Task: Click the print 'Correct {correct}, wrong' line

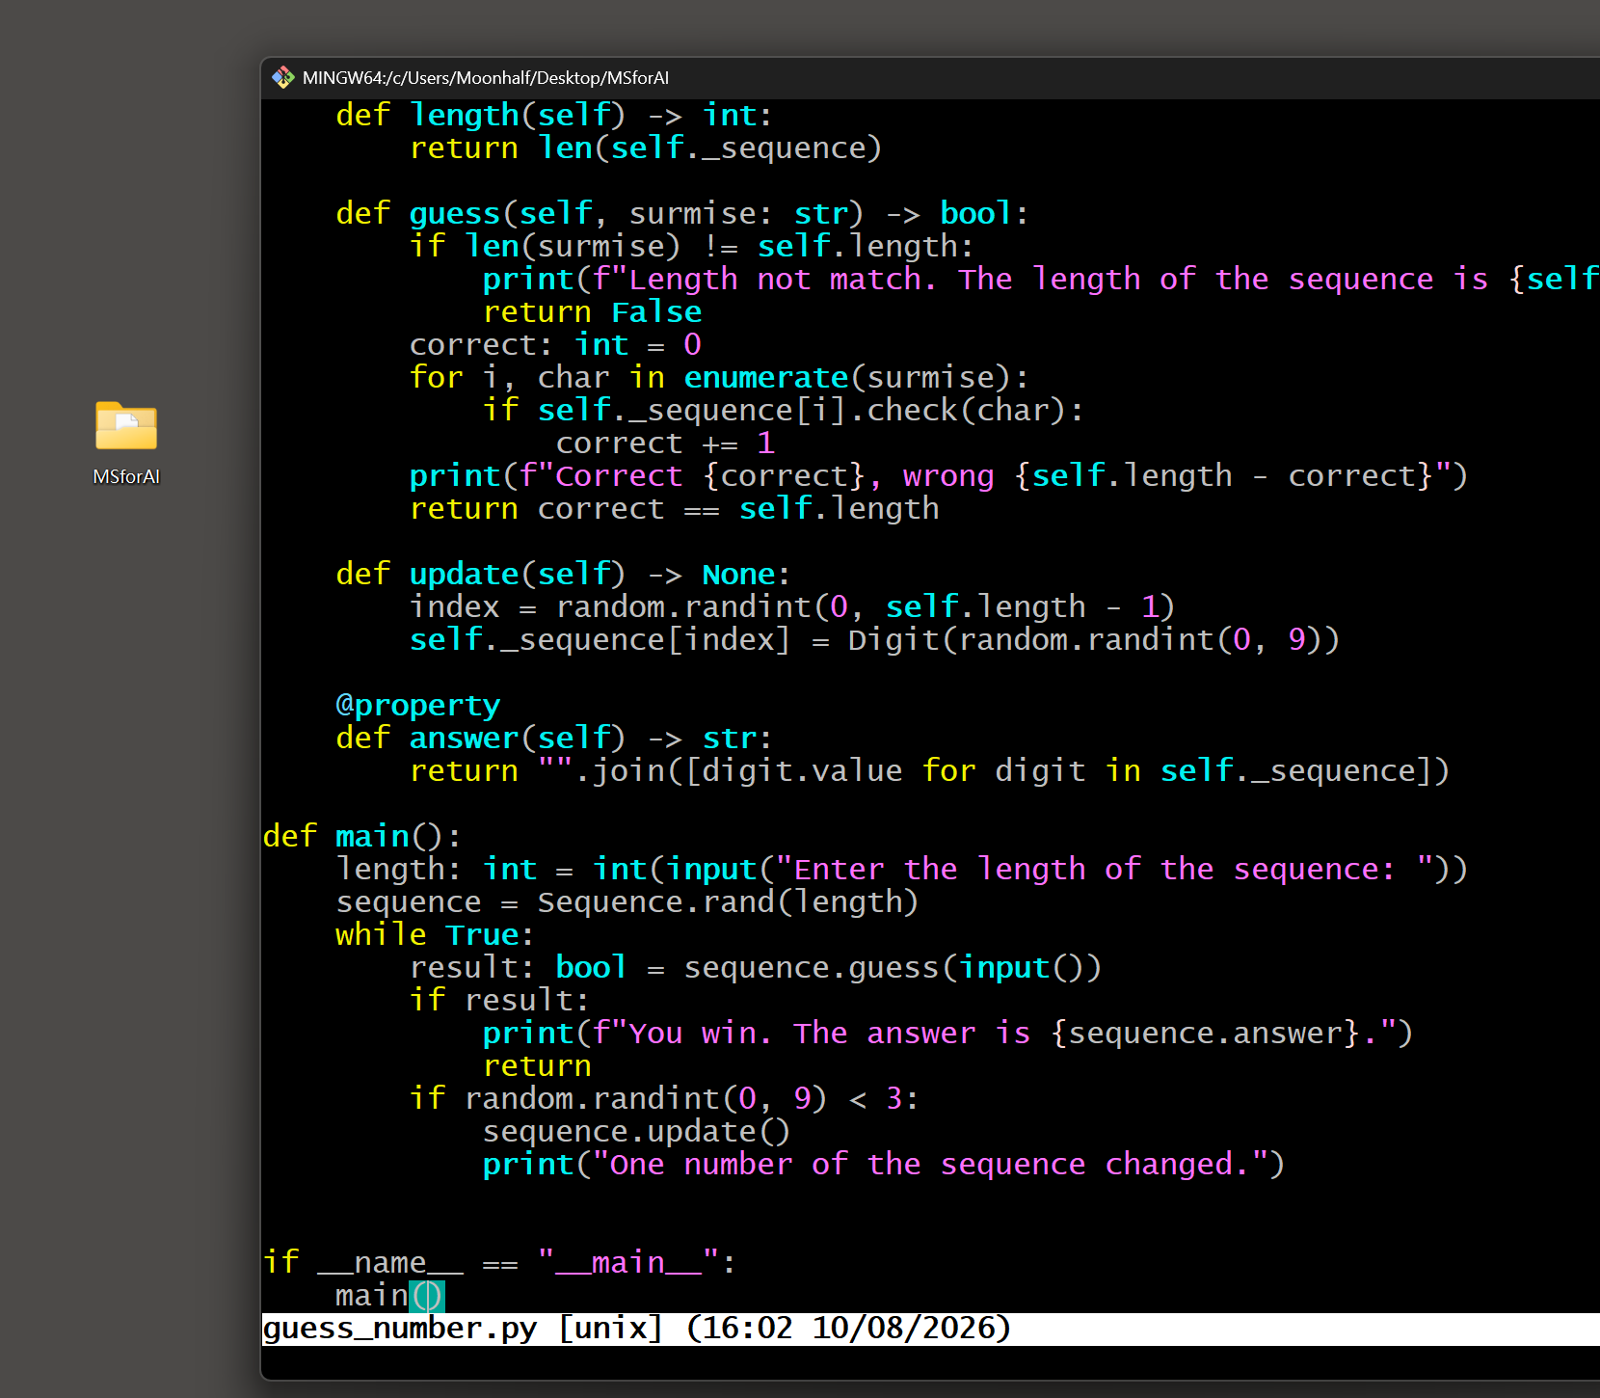Action: click(938, 475)
